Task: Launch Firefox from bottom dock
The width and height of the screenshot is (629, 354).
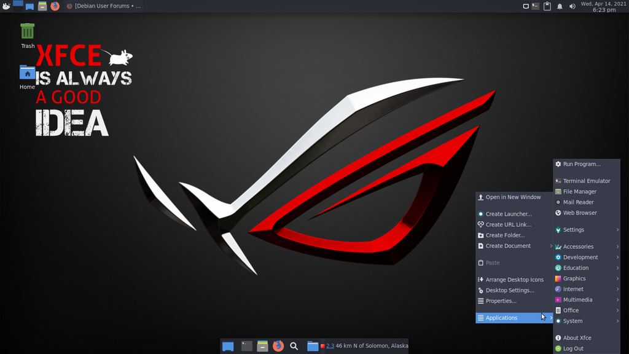Action: click(278, 345)
